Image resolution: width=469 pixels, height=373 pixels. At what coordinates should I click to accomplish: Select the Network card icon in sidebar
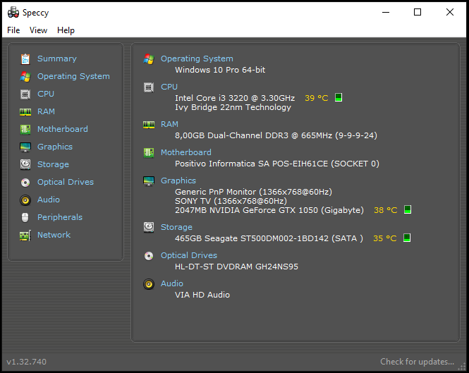click(25, 236)
